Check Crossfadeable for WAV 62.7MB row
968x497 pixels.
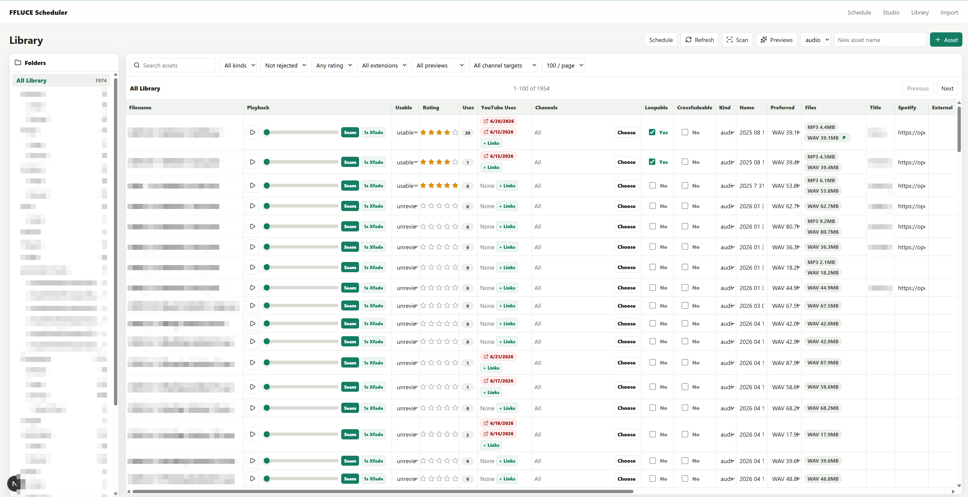coord(685,206)
